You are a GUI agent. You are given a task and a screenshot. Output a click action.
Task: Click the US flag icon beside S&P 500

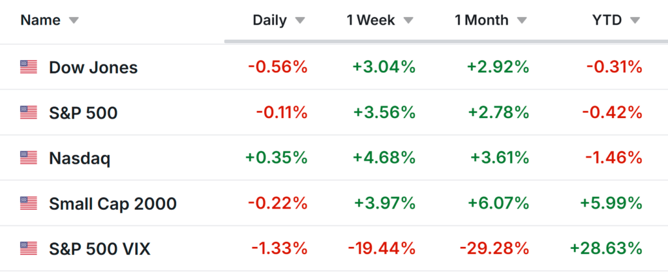point(28,113)
